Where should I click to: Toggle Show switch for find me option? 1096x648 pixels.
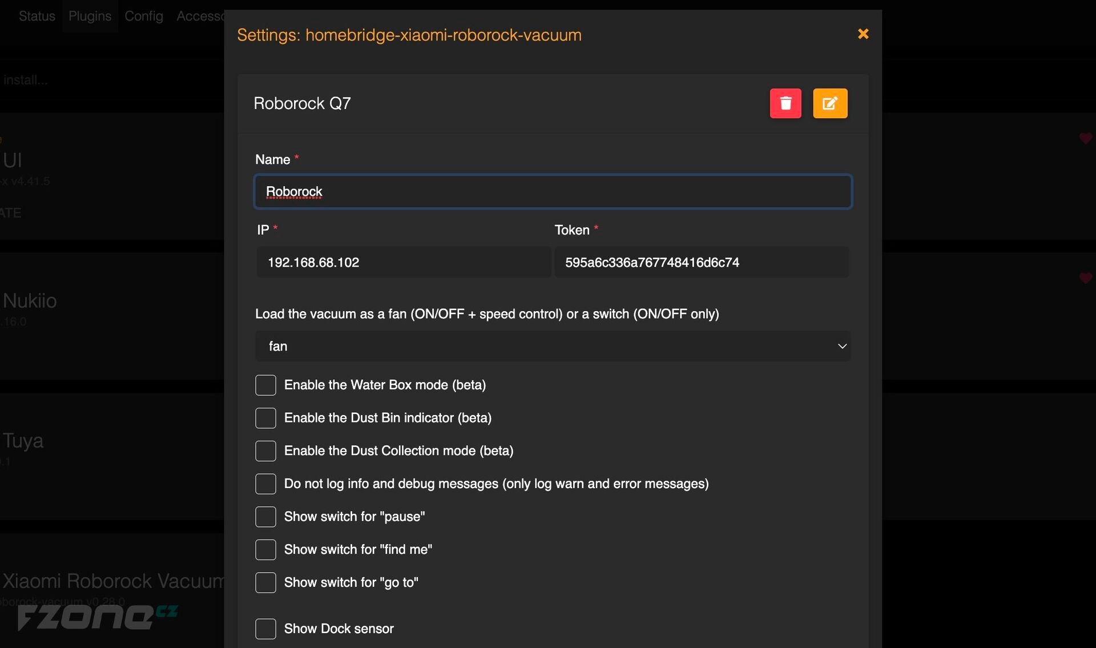(265, 549)
